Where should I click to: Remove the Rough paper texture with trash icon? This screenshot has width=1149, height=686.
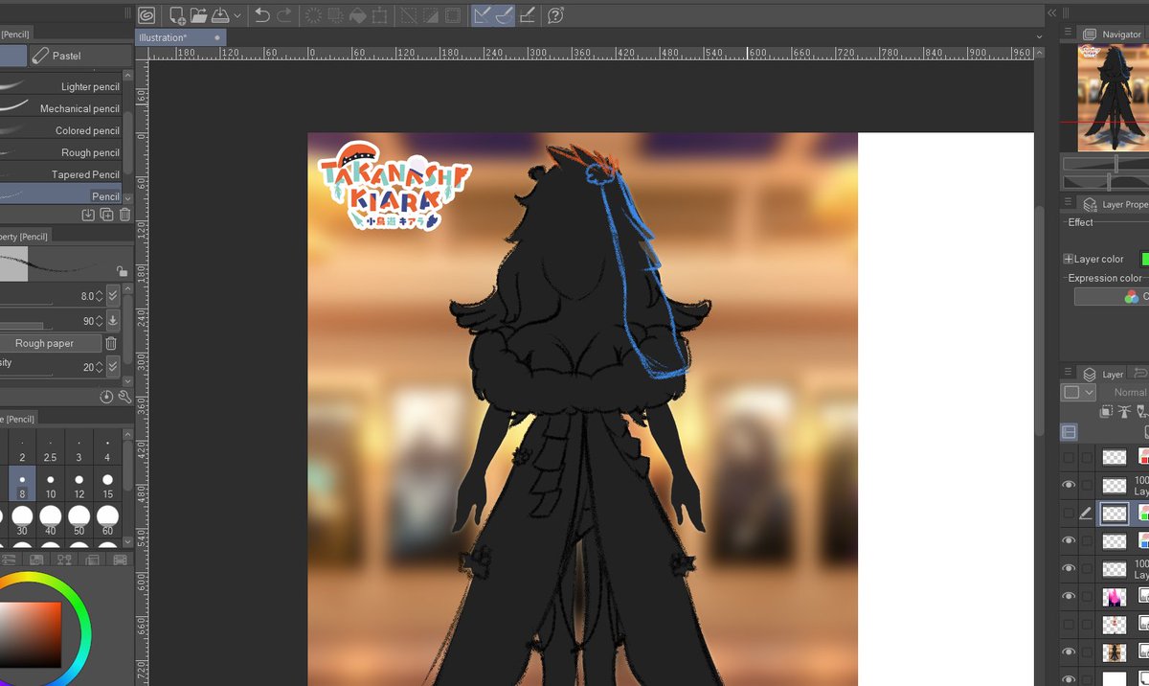coord(111,343)
